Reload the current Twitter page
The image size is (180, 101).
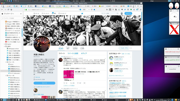8,10
